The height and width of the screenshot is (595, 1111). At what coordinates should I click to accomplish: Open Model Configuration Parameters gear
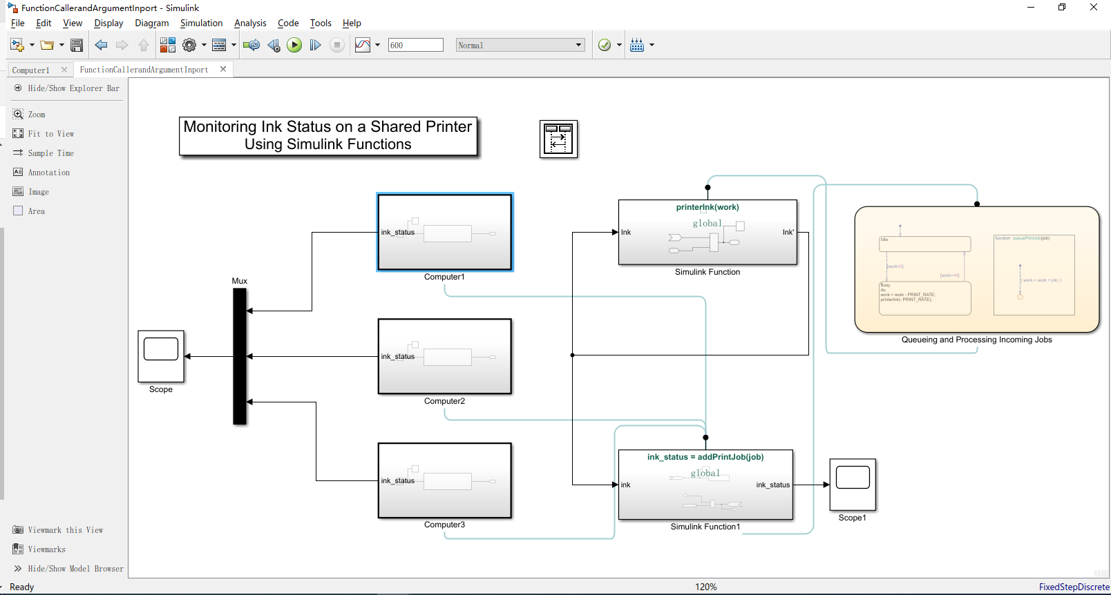[x=189, y=46]
